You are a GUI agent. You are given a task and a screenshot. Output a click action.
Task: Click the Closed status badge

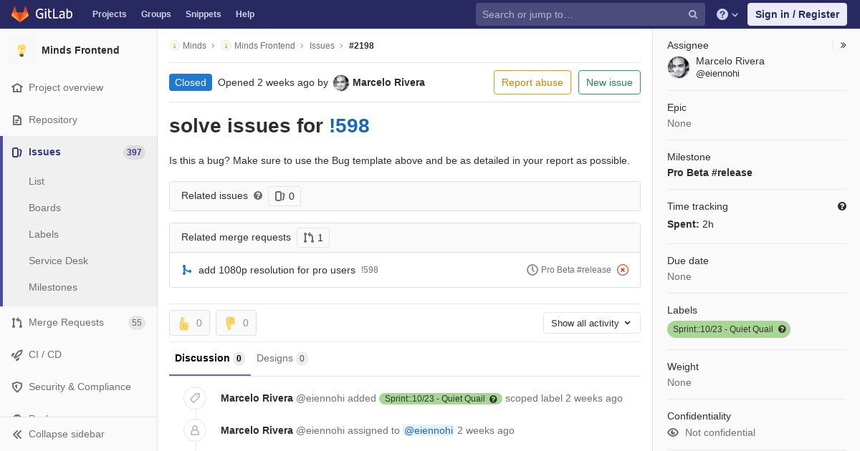pyautogui.click(x=191, y=82)
